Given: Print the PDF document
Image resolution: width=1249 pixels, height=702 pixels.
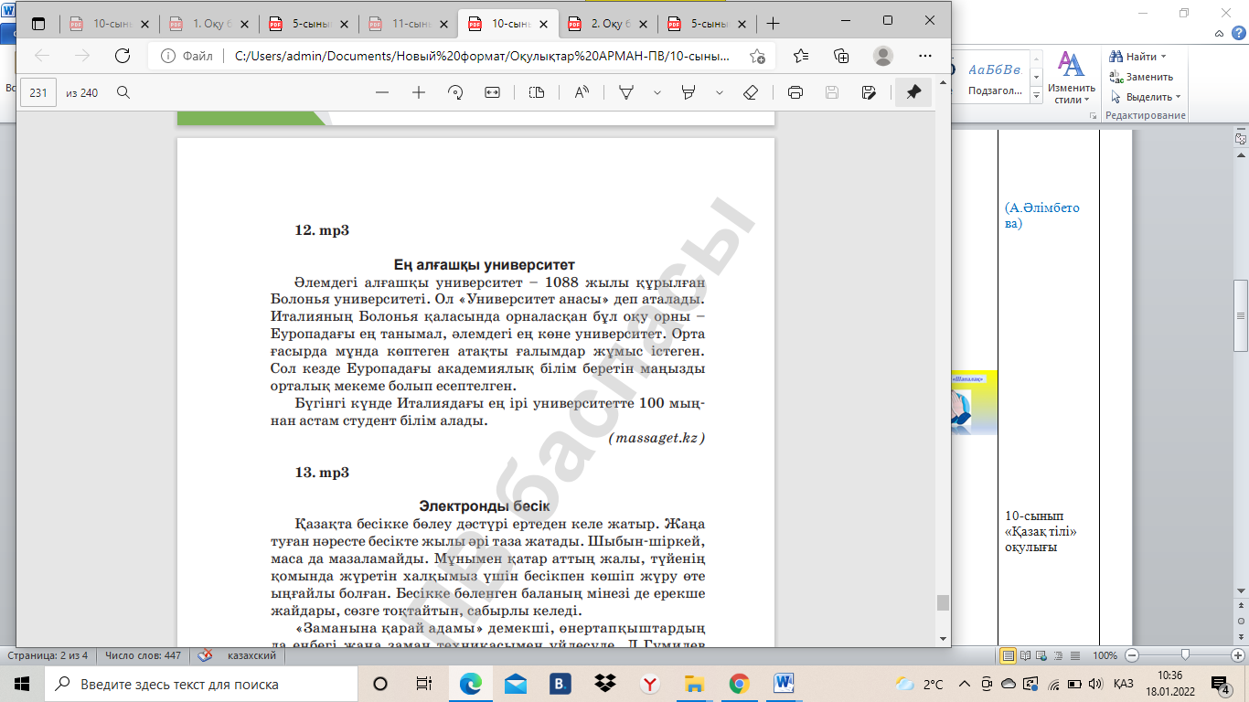Looking at the screenshot, I should pyautogui.click(x=795, y=92).
